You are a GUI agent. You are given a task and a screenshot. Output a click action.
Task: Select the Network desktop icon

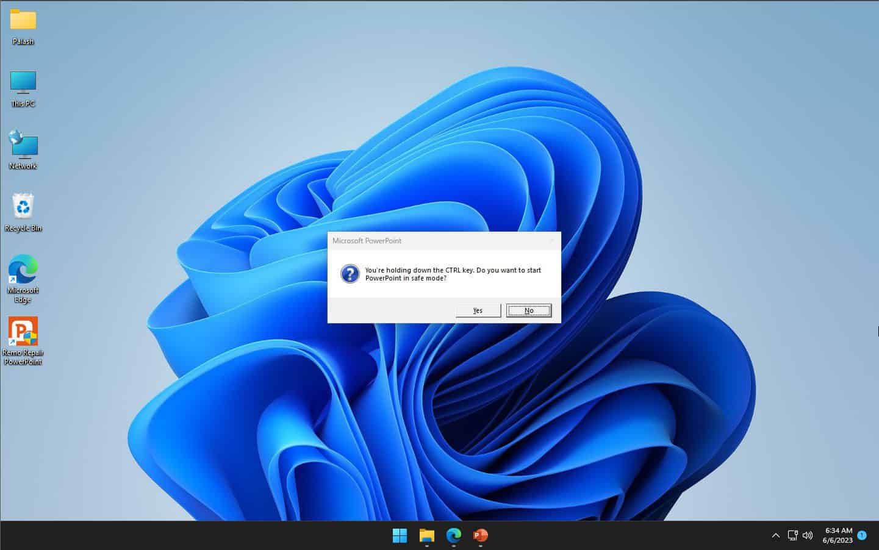(x=23, y=151)
